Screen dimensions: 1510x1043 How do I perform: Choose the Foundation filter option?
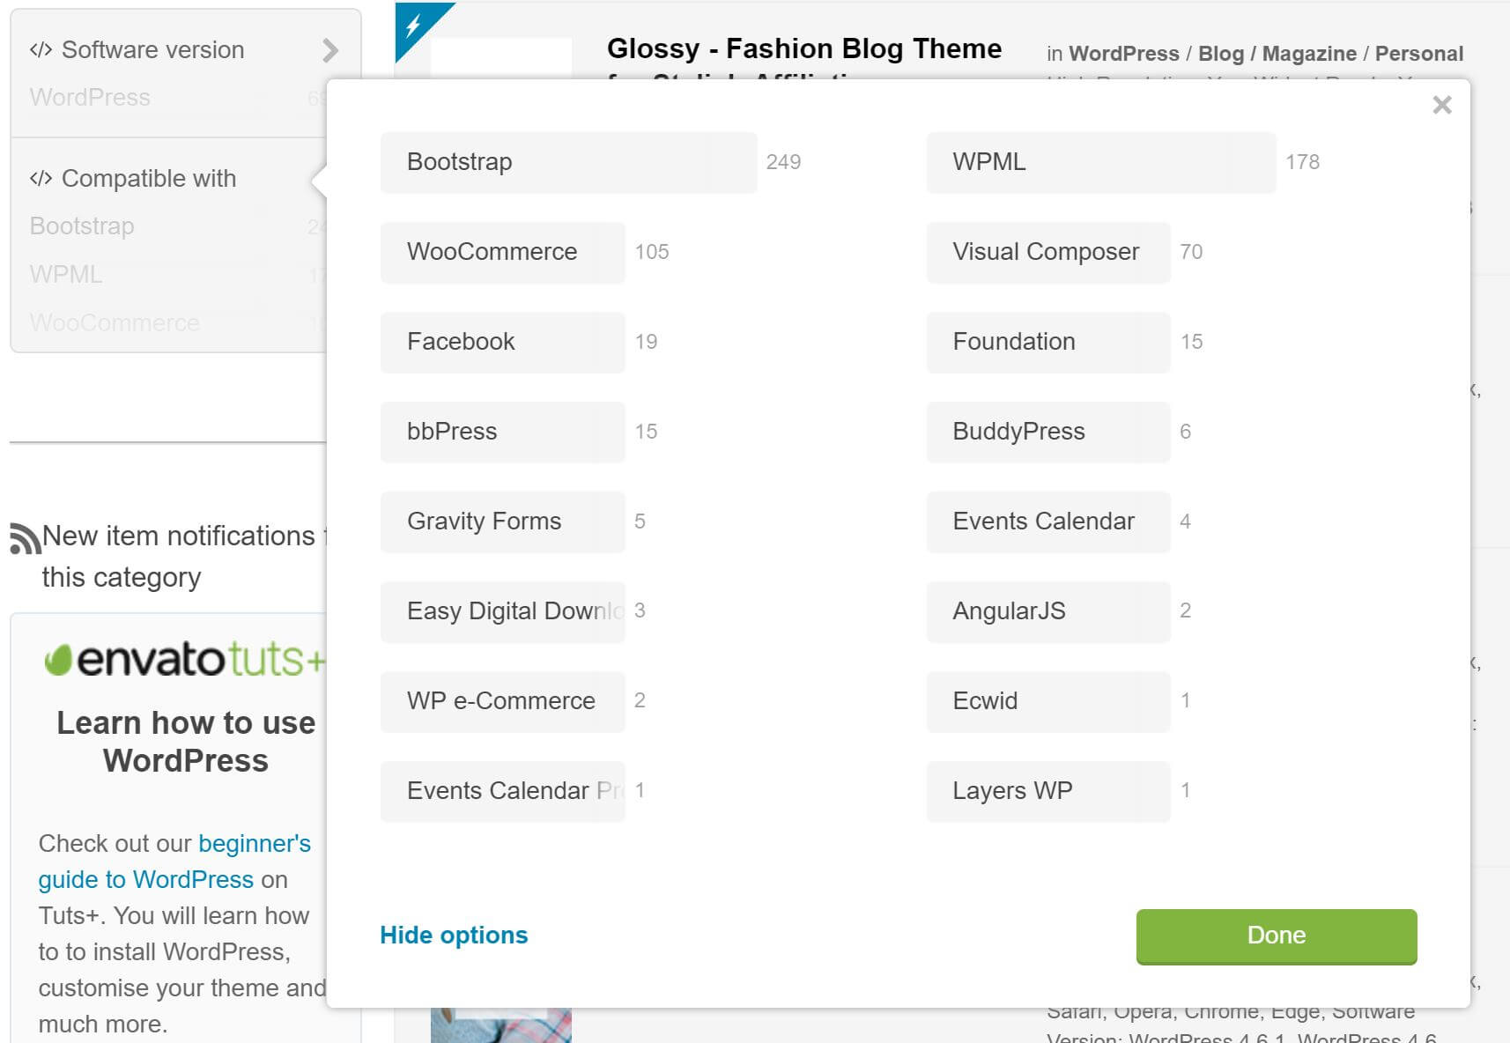click(x=1047, y=342)
